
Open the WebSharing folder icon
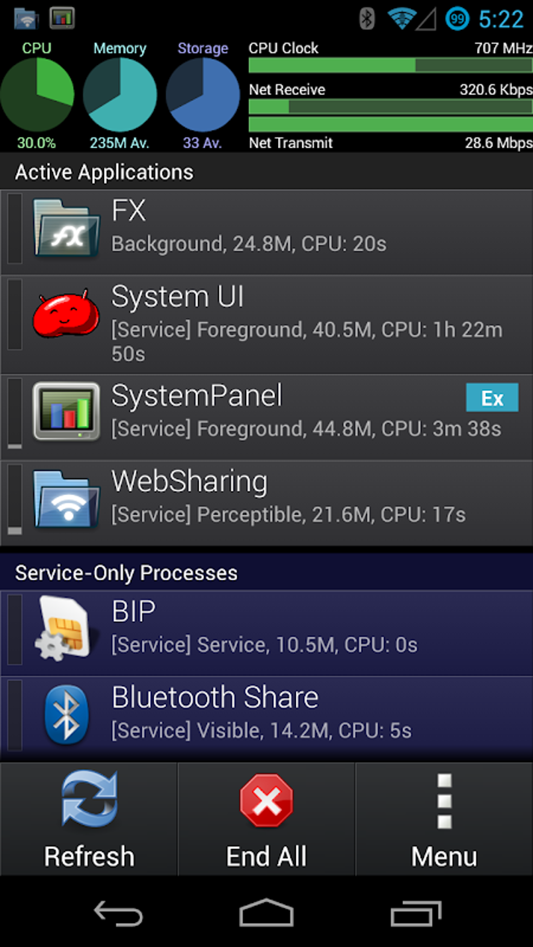pyautogui.click(x=66, y=499)
